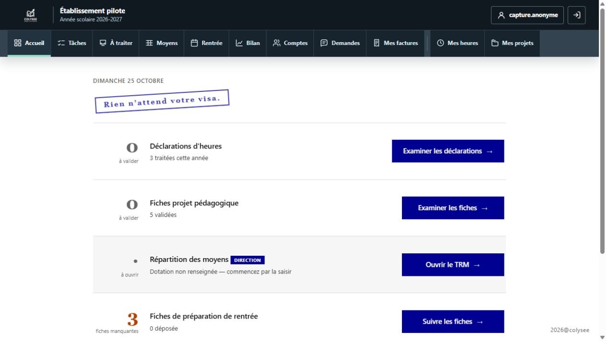606x341 pixels.
Task: Click the 'Dotation non renseignée' description text
Action: [x=220, y=272]
